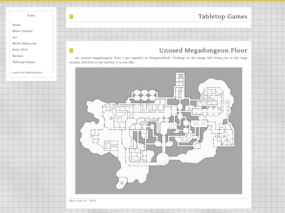Click the yellow square beside Unused Megadungeon Floor

71,50
